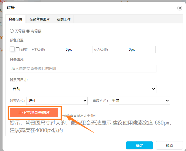Open the 在线背景图片 tab
Screen dimensions: 186x151
[x=39, y=19]
